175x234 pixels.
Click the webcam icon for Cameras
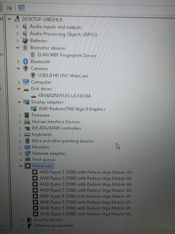coord(26,68)
